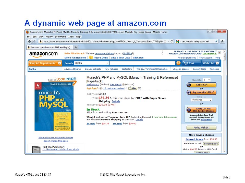Click the recommendations link
245x183 pixels.
[x=104, y=53]
